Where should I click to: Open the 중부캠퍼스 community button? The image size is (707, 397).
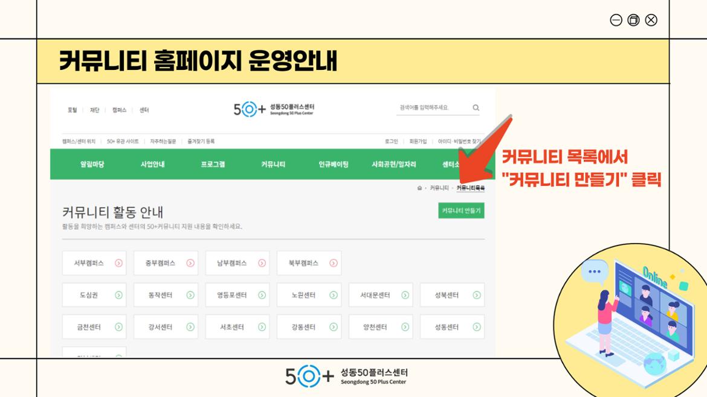click(165, 263)
